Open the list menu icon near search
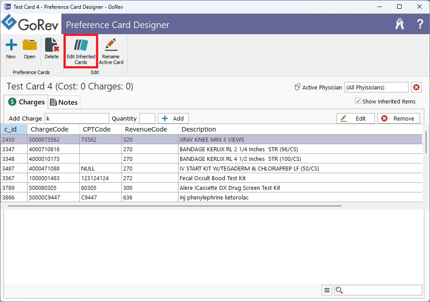The height and width of the screenshot is (302, 430). [327, 290]
